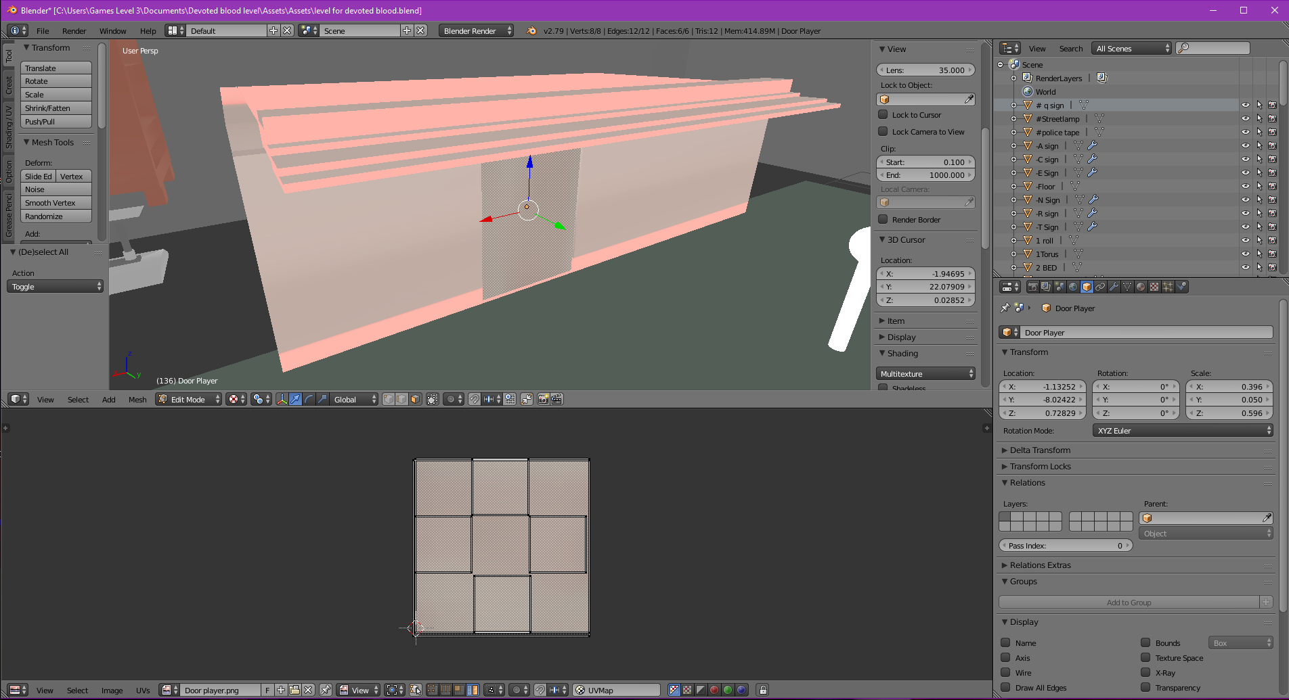Viewport: 1289px width, 700px height.
Task: Open the XYZ Euler rotation mode dropdown
Action: 1182,431
